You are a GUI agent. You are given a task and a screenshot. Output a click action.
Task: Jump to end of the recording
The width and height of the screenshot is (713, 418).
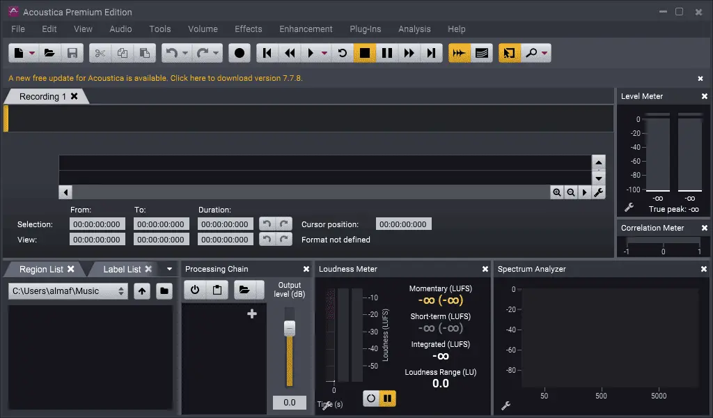click(x=432, y=53)
